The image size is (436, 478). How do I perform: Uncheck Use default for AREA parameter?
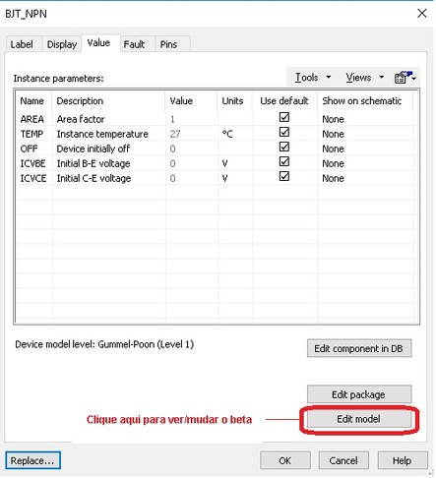pos(284,117)
